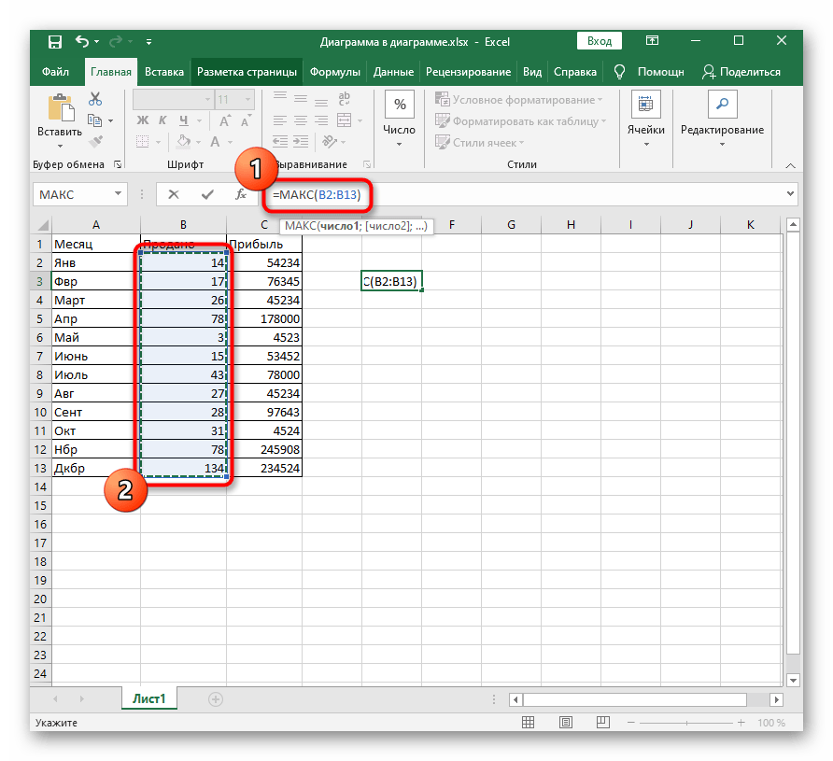Click the Вход (Sign in) button
The width and height of the screenshot is (833, 761).
click(x=600, y=41)
